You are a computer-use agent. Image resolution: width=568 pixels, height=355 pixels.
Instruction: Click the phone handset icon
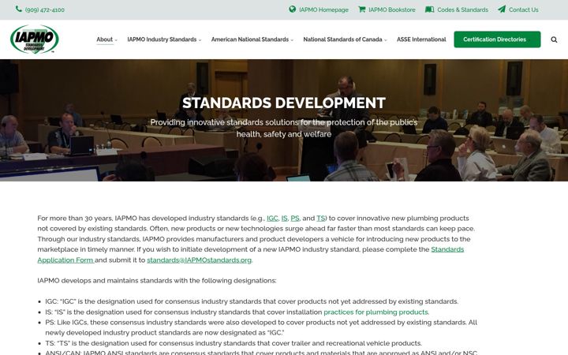tap(19, 9)
